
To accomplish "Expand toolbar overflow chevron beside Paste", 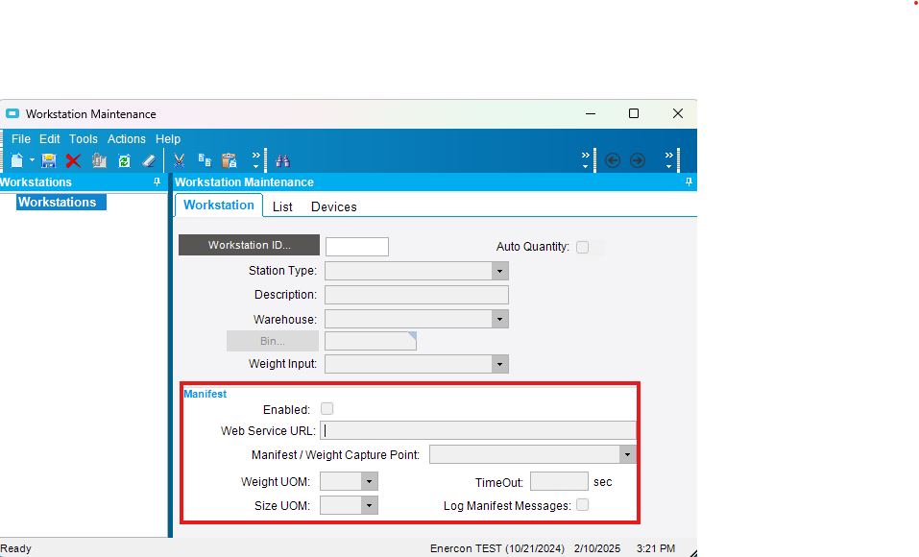I will click(x=256, y=160).
